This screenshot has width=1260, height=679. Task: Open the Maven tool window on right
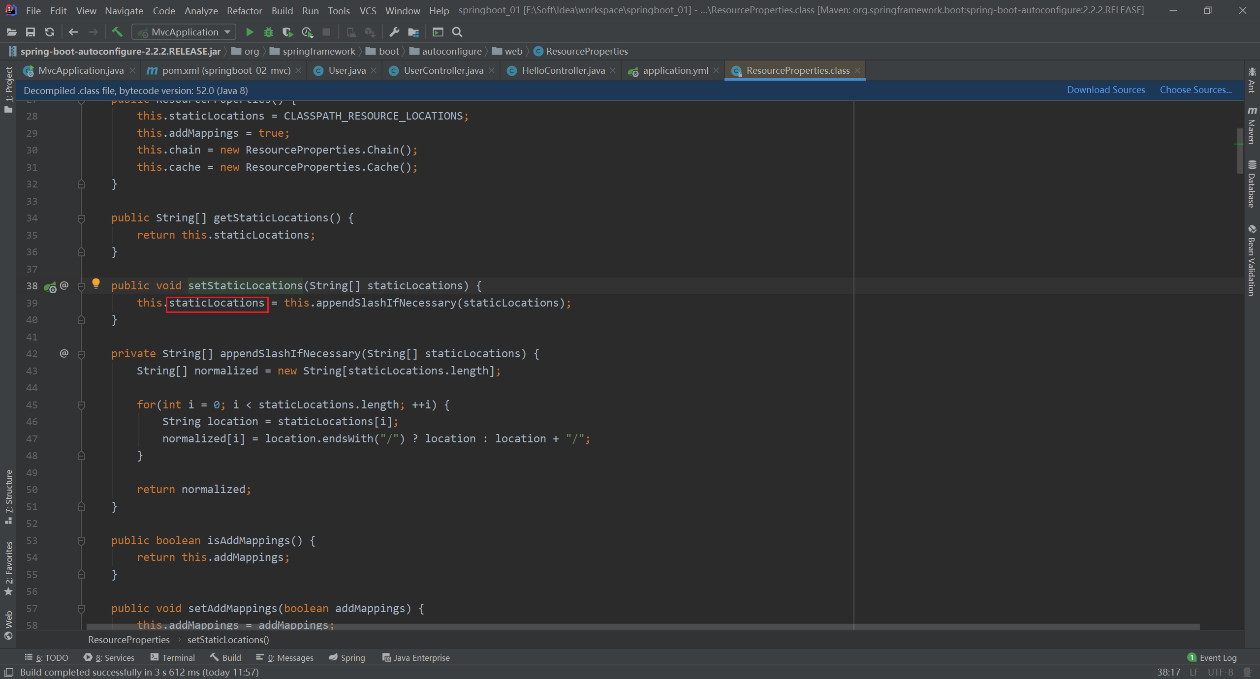1252,125
